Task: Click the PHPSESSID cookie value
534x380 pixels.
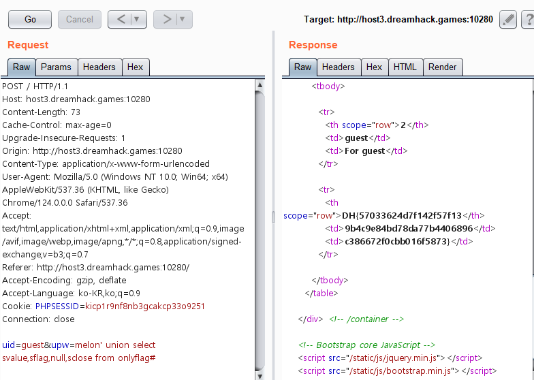Action: tap(144, 306)
